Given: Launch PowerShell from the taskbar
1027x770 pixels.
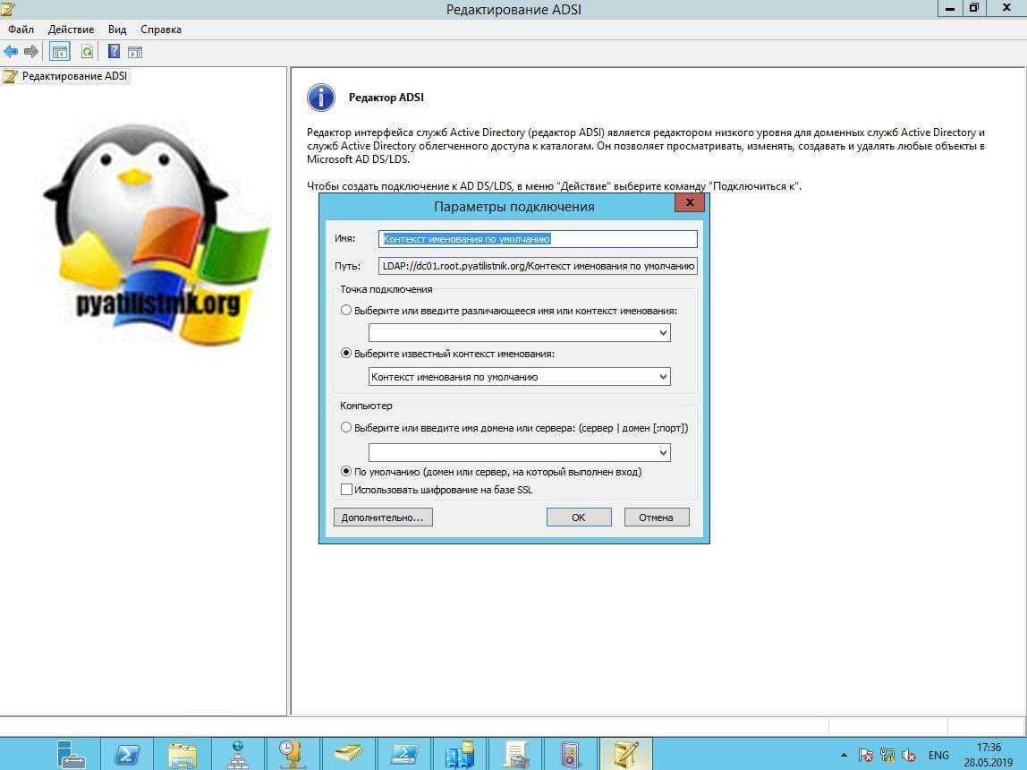Looking at the screenshot, I should [127, 754].
